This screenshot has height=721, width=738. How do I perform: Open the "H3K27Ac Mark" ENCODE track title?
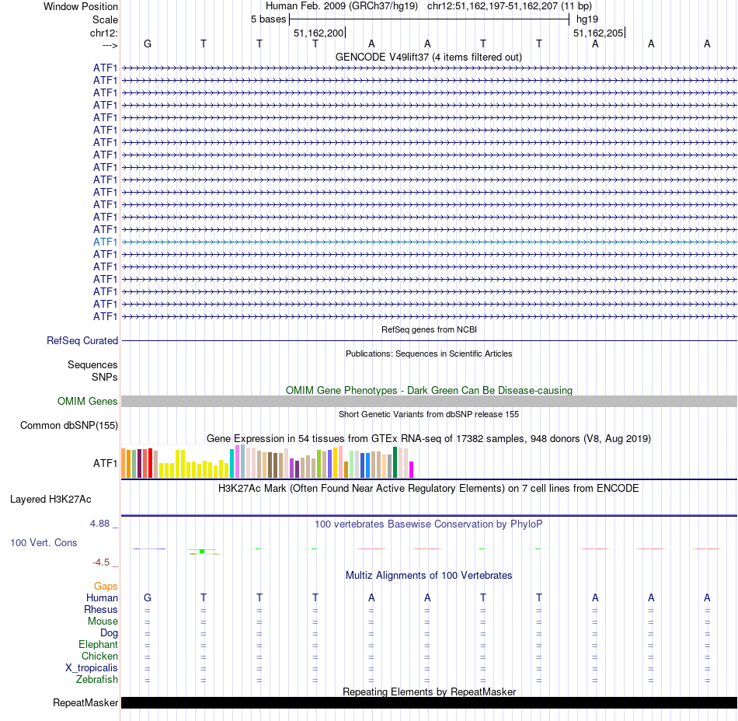click(428, 488)
